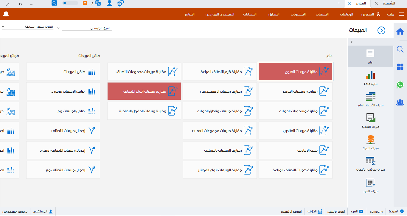Click the settings gear in the top bar

(x=120, y=4)
